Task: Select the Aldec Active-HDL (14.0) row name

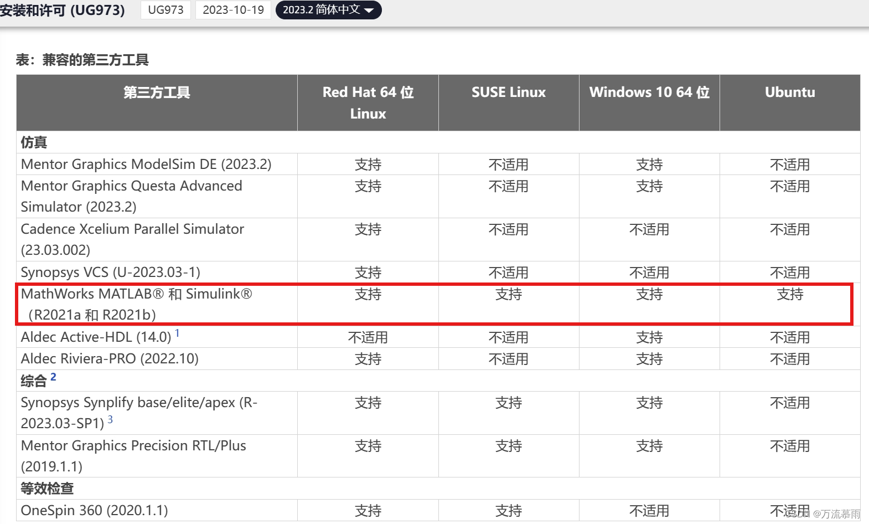Action: [96, 337]
